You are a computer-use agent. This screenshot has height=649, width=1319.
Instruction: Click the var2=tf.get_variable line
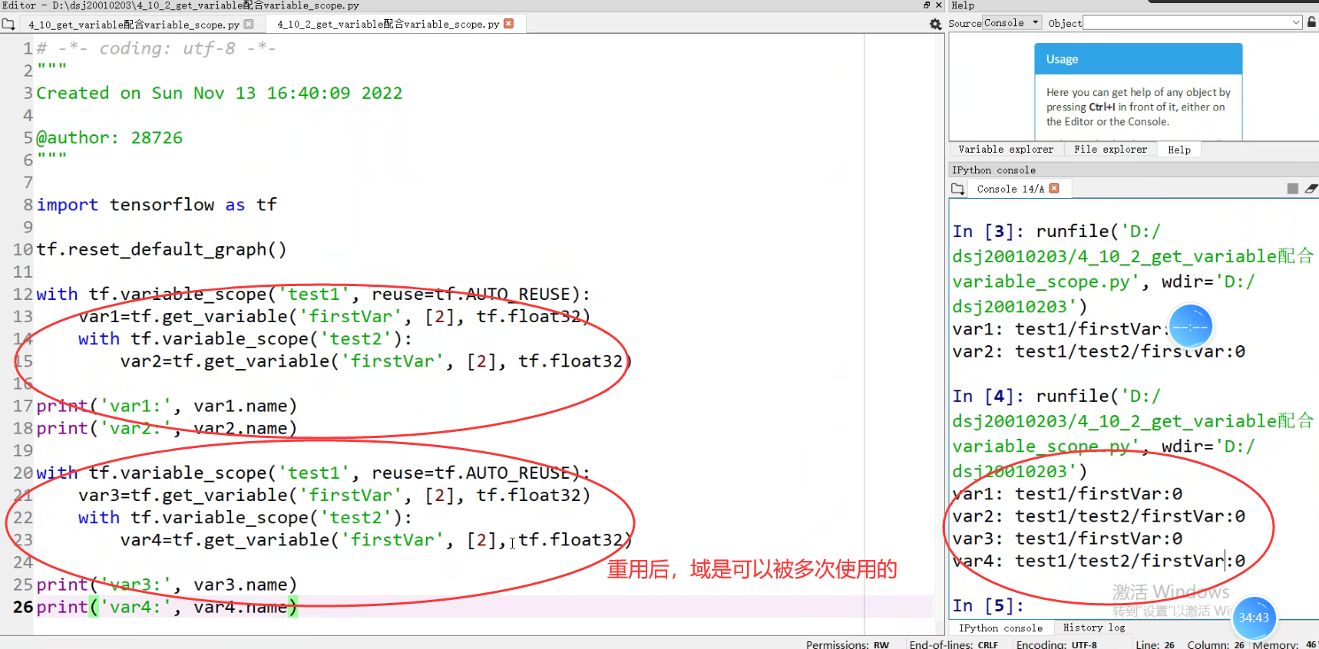click(375, 361)
